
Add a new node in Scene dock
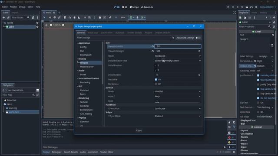click(x=4, y=17)
